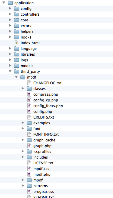Click the progbar.css file icon
Viewport: 113px width, 198px height.
tap(29, 192)
